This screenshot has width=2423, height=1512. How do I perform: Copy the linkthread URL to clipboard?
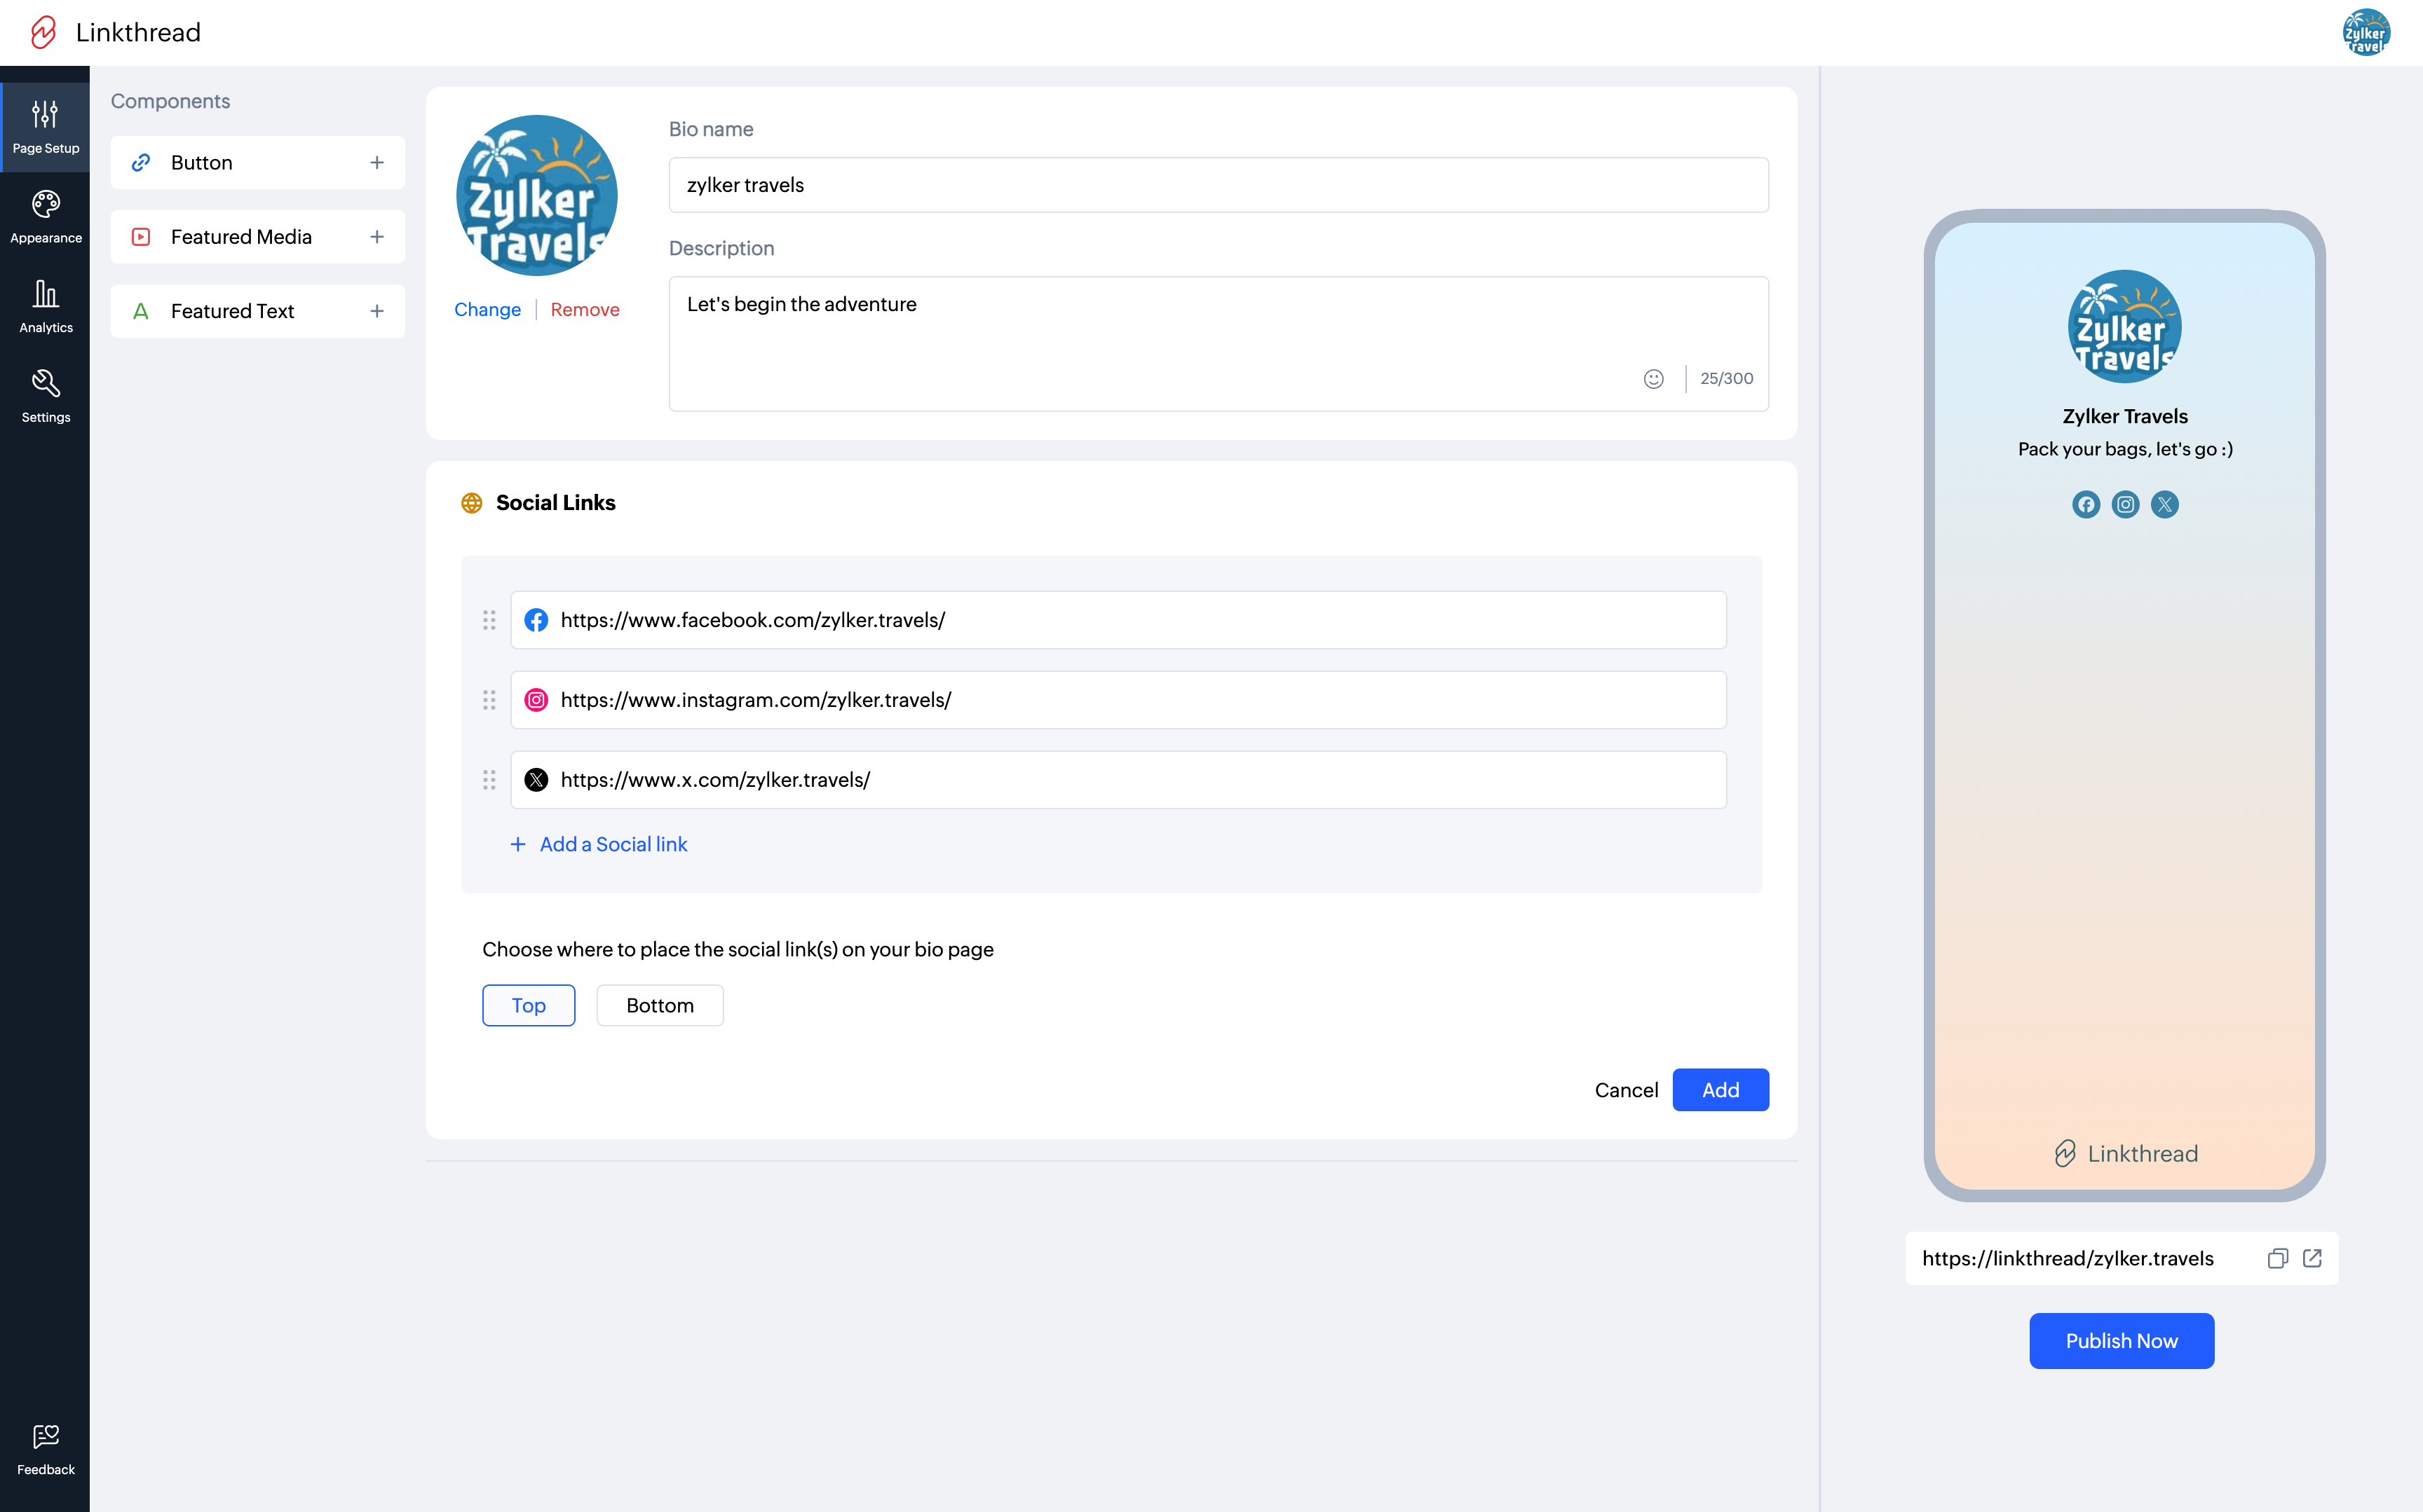[x=2277, y=1258]
